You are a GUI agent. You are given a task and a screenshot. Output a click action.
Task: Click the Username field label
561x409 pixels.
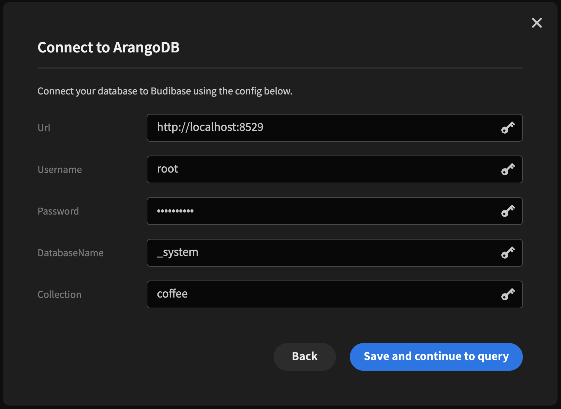tap(60, 169)
